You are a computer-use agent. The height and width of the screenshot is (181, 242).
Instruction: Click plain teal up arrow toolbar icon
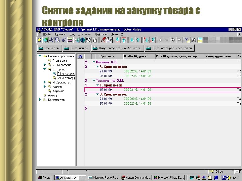coord(138,40)
